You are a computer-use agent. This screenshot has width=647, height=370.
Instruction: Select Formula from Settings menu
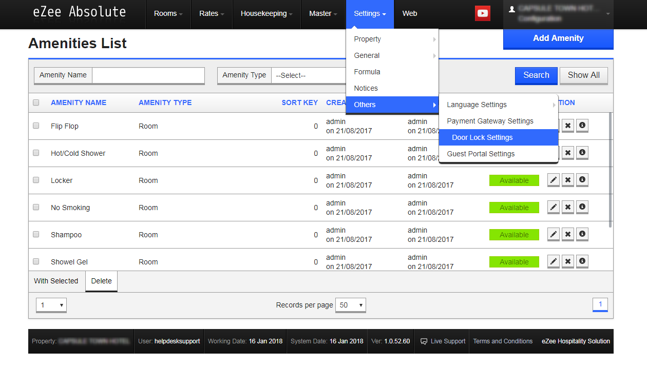(392, 72)
